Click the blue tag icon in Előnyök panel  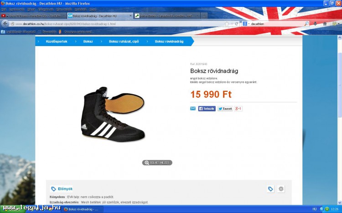click(x=270, y=189)
